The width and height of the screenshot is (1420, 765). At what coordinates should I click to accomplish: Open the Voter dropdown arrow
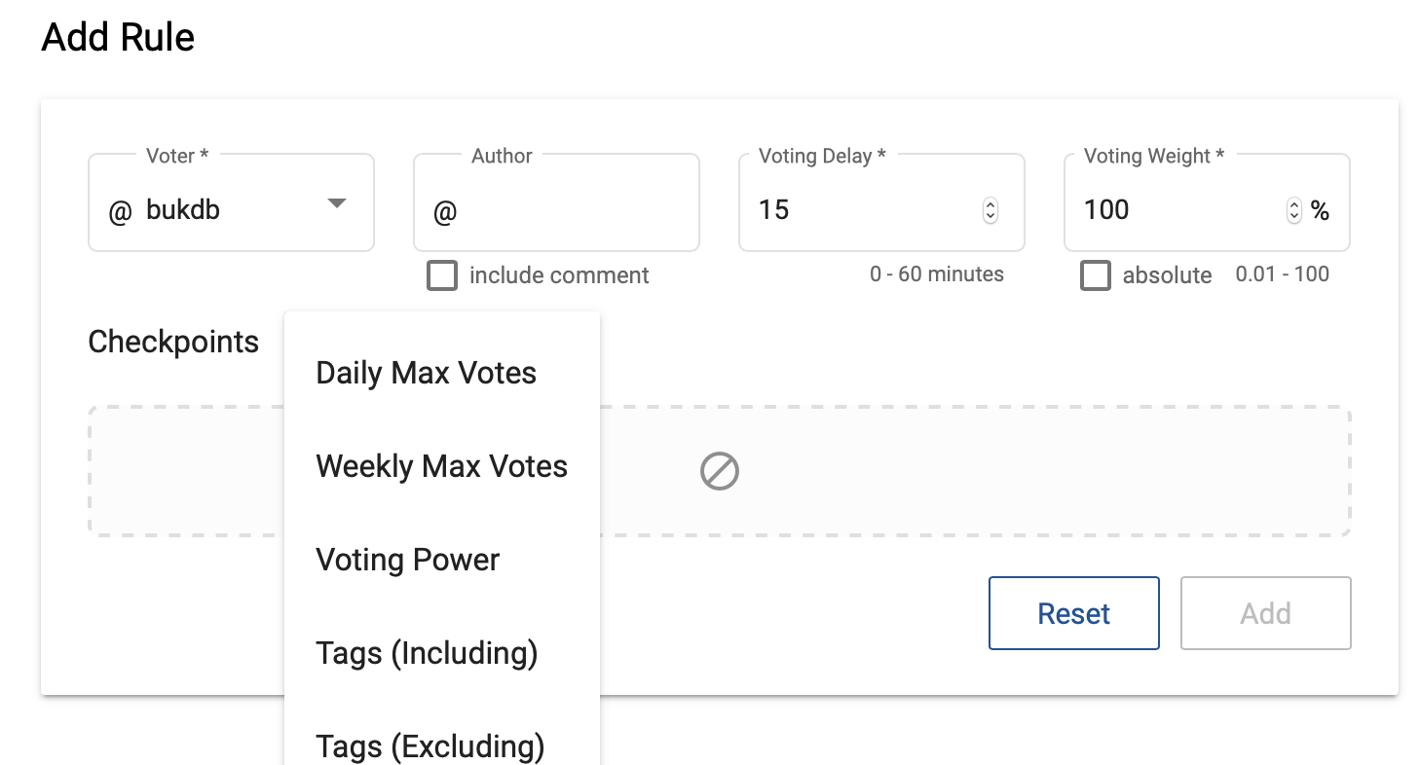click(336, 203)
